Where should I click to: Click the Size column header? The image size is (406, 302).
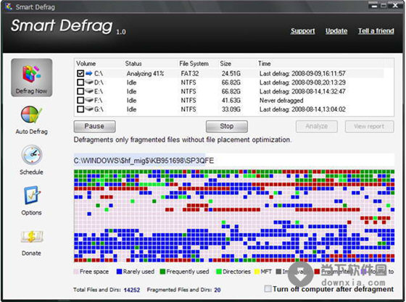(x=225, y=64)
